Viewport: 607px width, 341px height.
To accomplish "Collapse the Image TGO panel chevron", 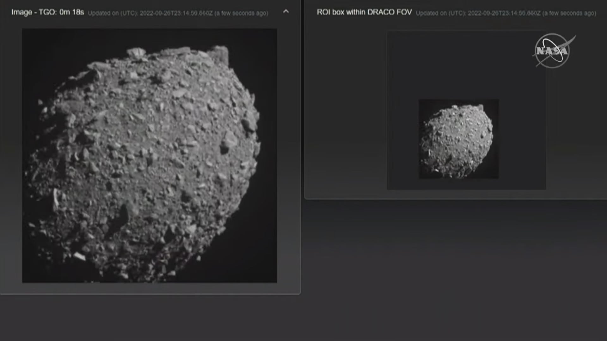I will pyautogui.click(x=286, y=12).
